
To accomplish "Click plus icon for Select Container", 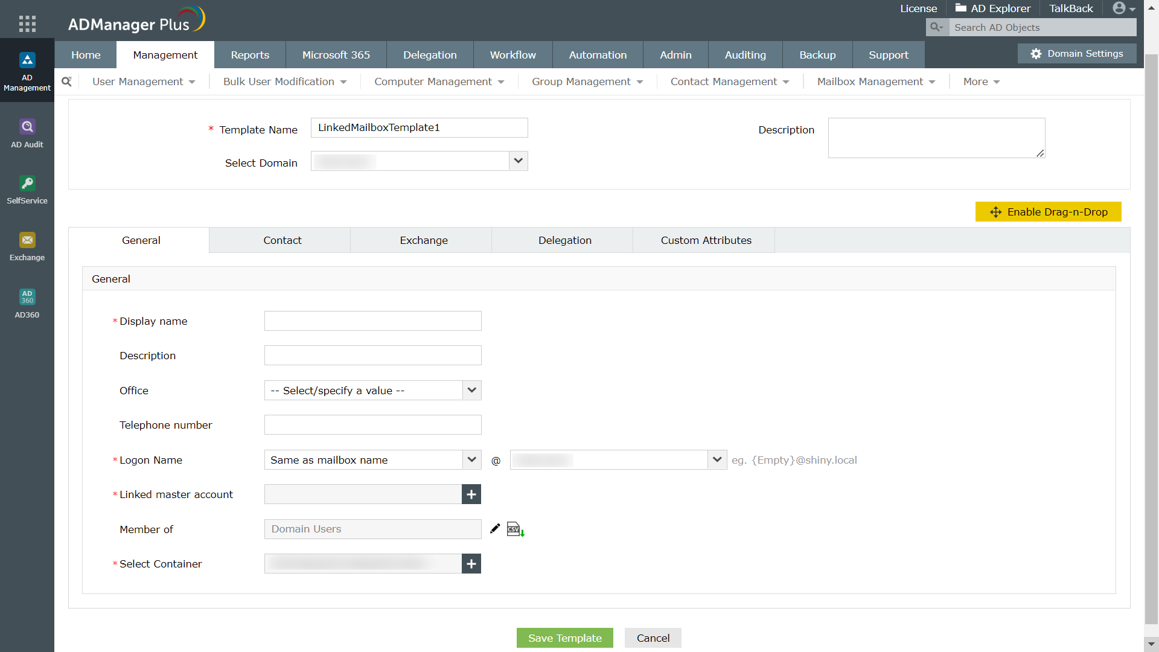I will (x=471, y=564).
